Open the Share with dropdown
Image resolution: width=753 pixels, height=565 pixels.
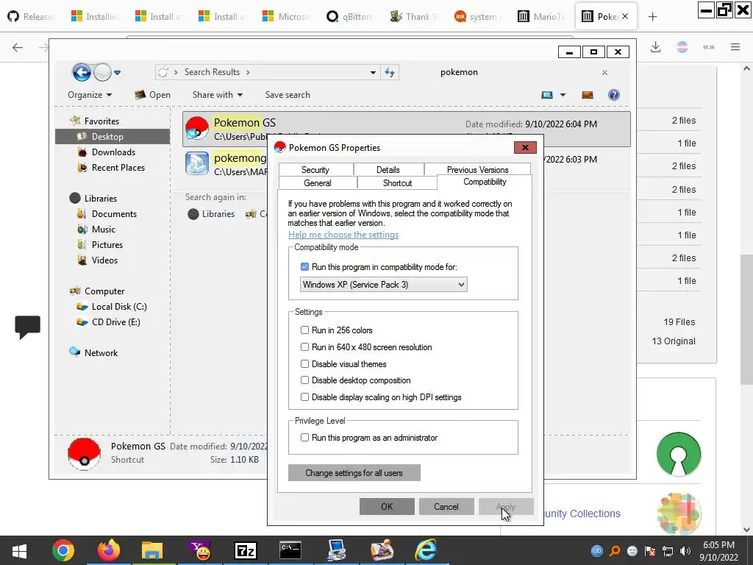click(218, 95)
